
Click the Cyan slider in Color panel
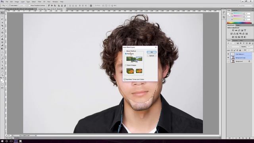point(239,14)
